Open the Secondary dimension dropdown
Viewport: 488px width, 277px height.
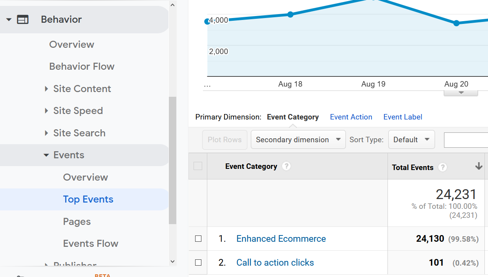[298, 139]
